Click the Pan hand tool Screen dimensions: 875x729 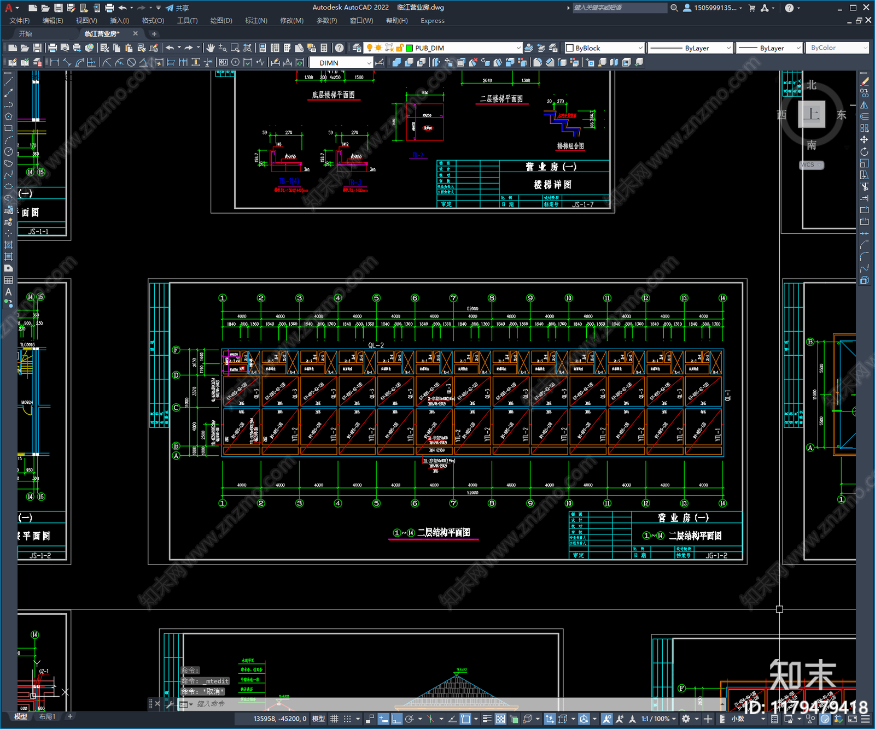tap(210, 48)
